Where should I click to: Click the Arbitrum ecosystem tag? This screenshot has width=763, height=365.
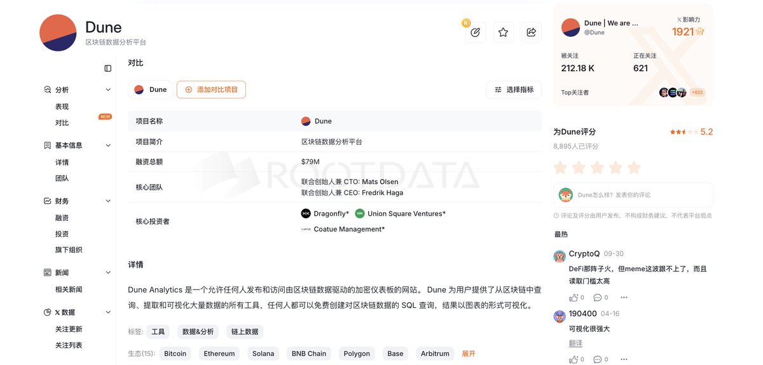tap(435, 354)
